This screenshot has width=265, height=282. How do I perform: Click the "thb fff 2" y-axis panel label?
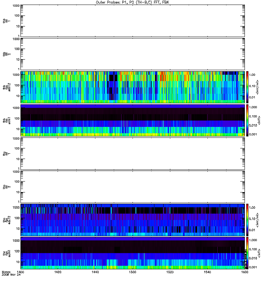tap(6, 54)
